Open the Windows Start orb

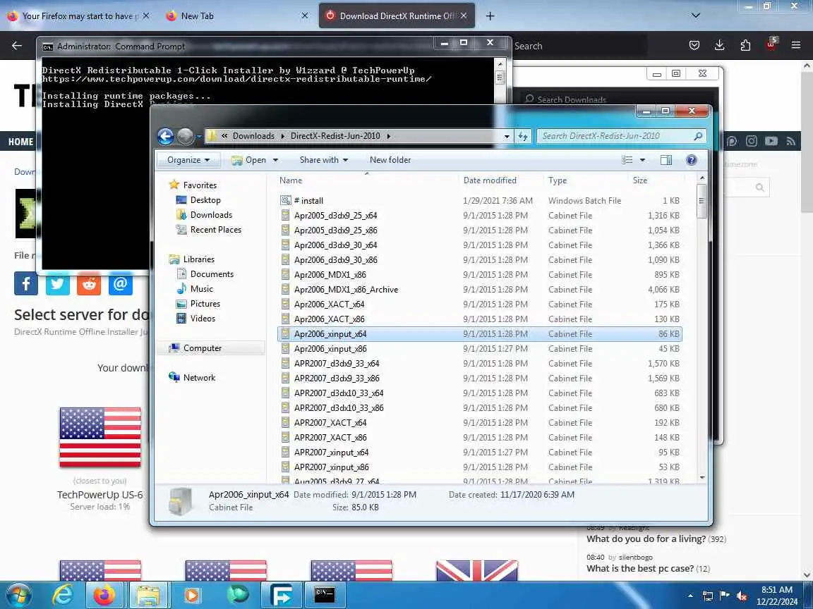click(18, 595)
